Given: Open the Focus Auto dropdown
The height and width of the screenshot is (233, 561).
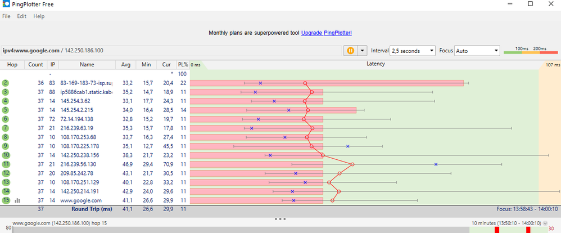Looking at the screenshot, I should (x=477, y=51).
